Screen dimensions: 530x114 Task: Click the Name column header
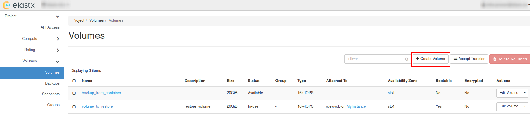click(x=87, y=81)
